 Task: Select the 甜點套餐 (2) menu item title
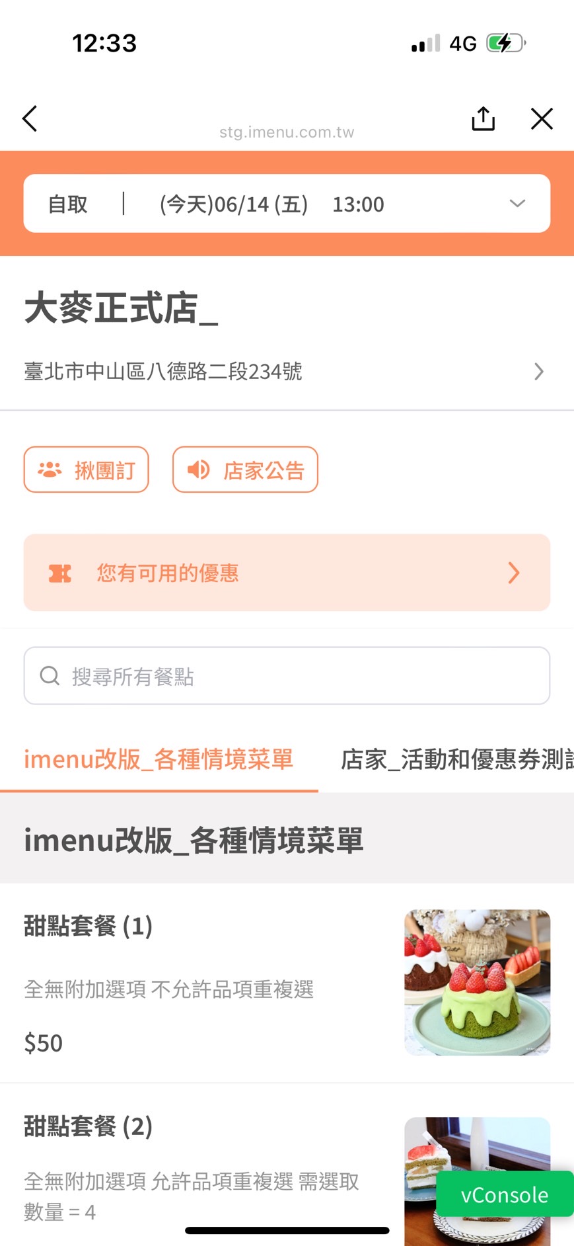[x=89, y=1126]
